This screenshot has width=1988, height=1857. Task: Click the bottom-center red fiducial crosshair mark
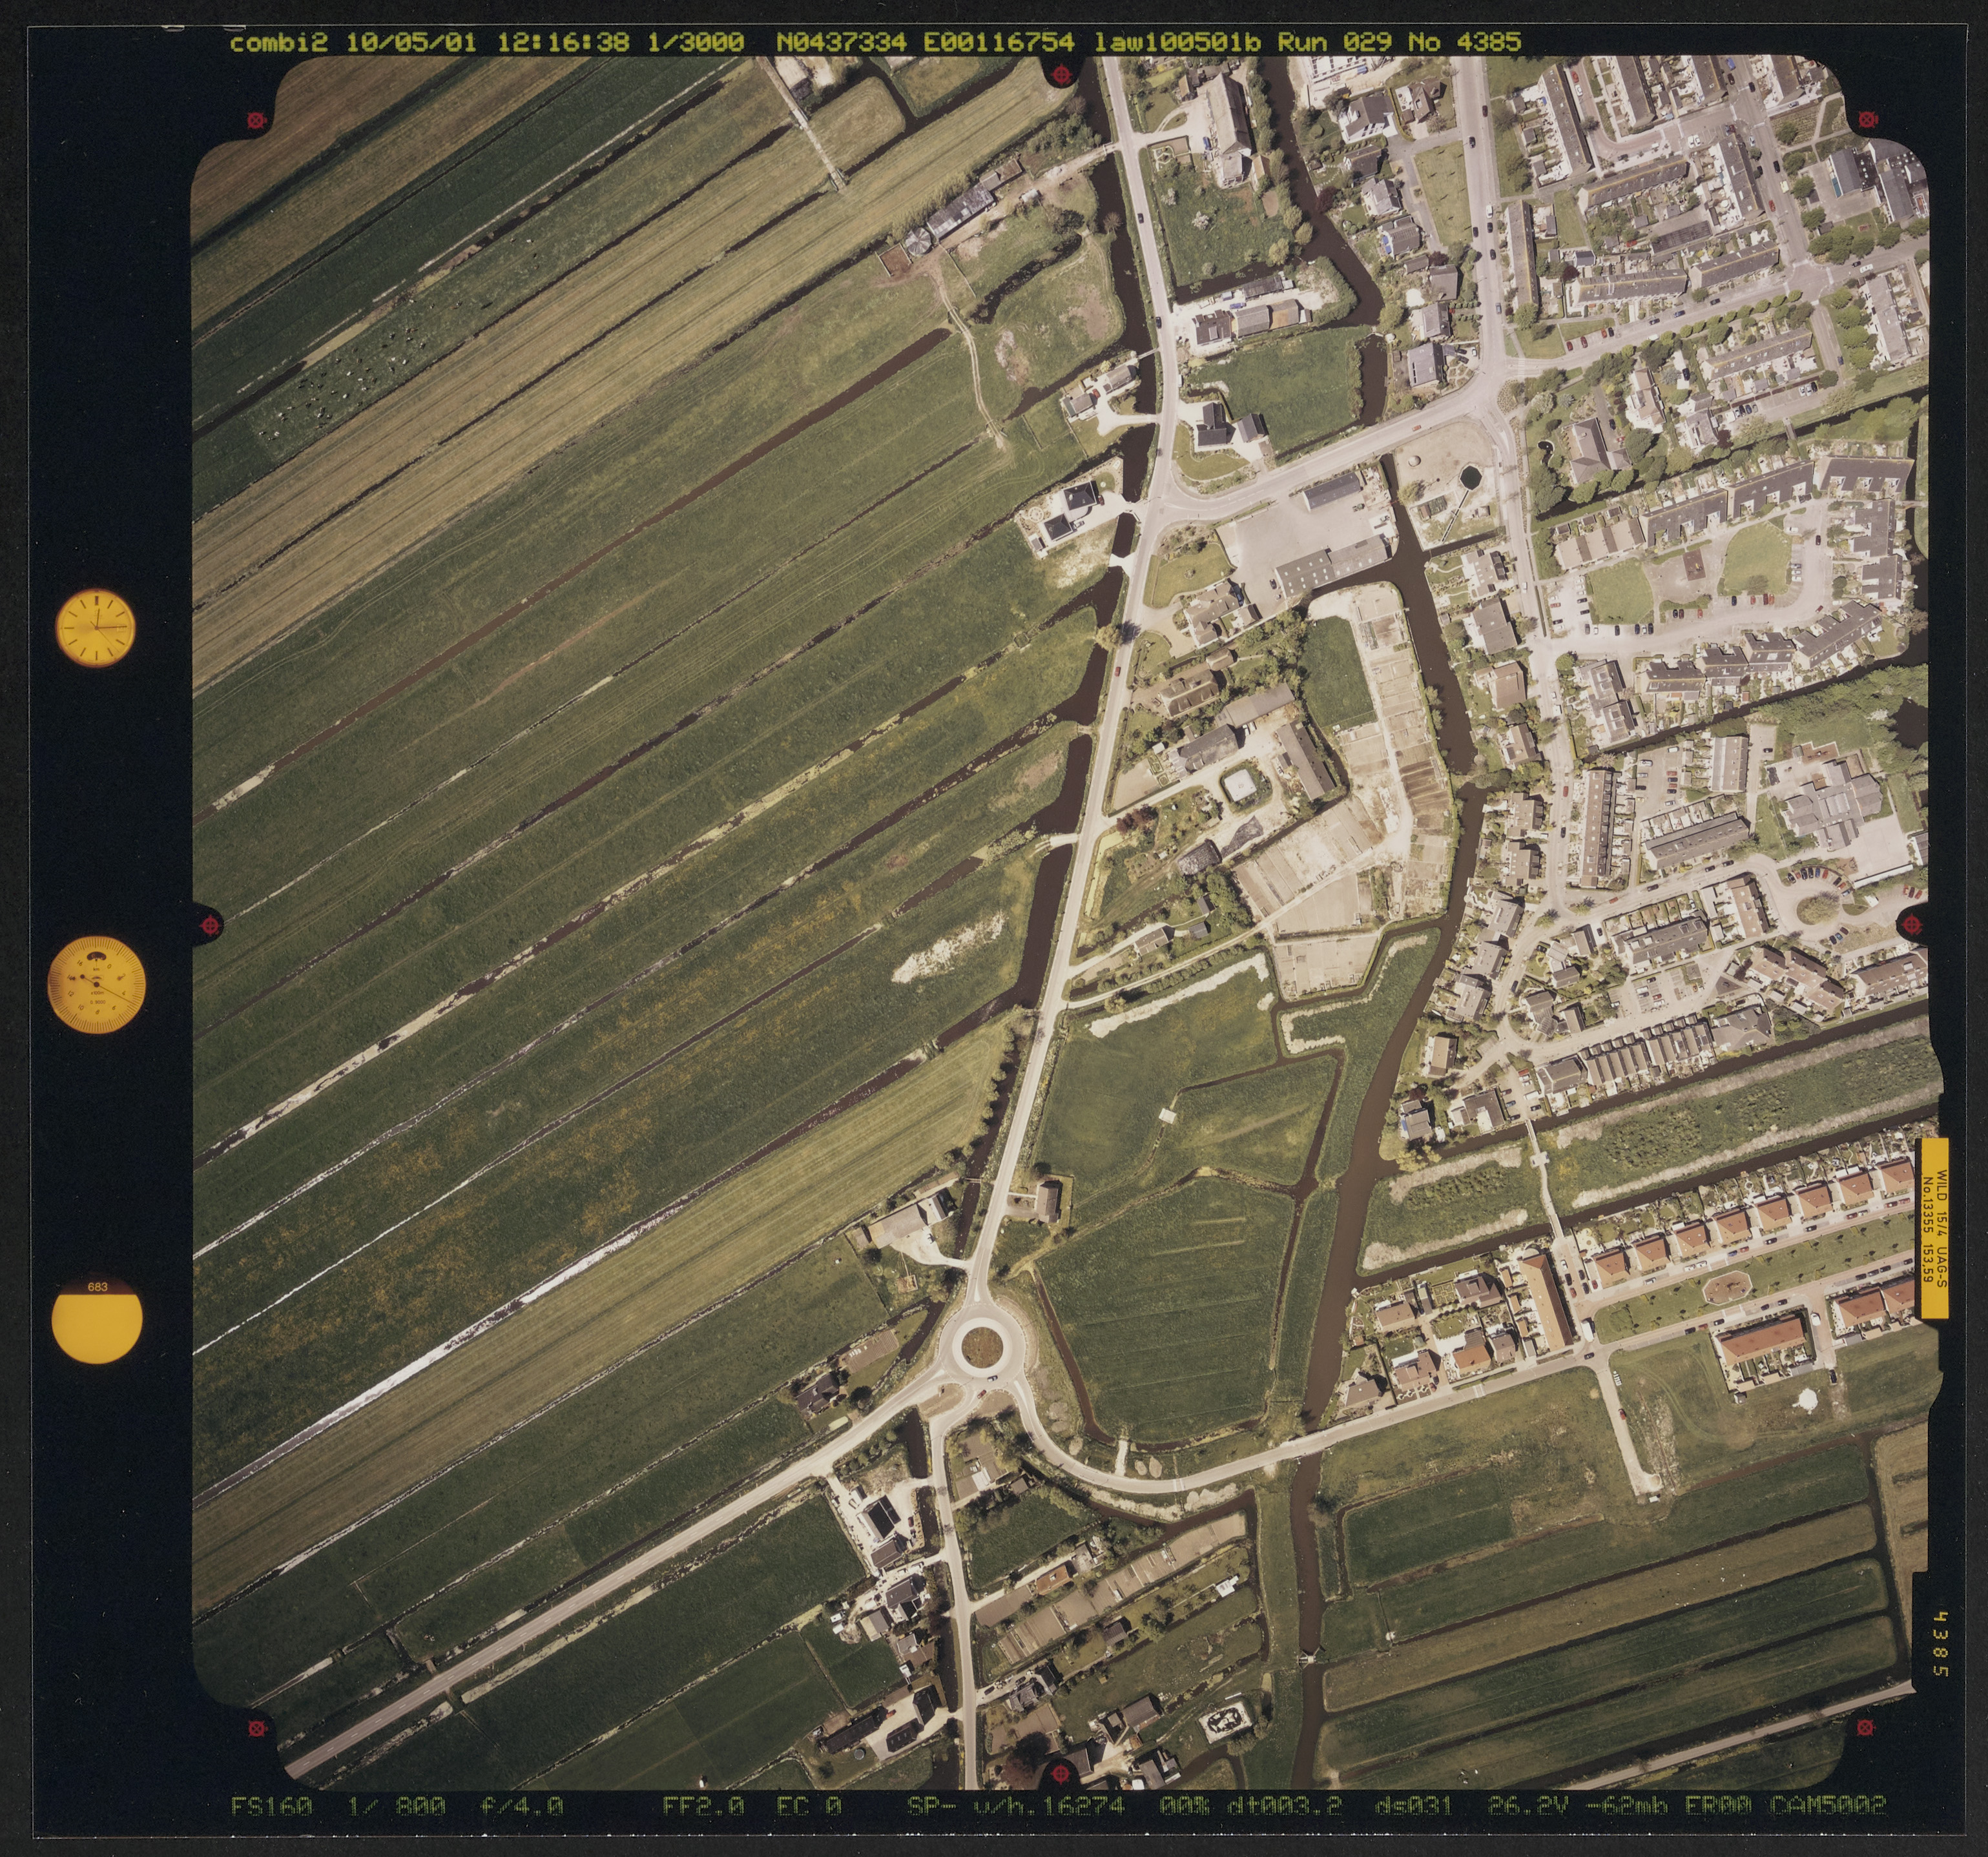tap(1061, 1775)
